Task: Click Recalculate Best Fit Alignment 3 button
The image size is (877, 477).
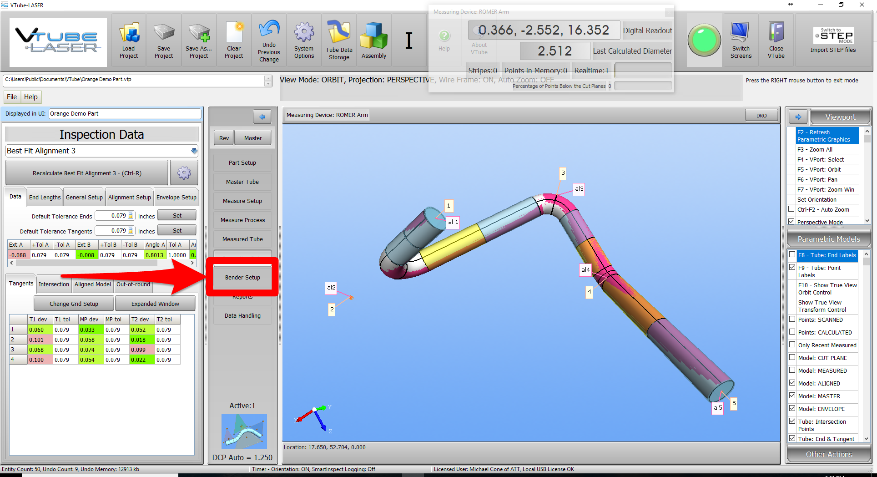Action: (87, 173)
